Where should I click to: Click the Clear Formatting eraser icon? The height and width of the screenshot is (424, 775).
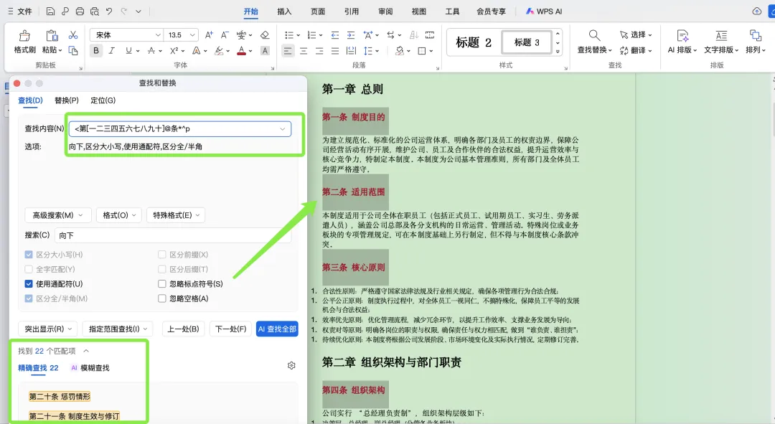pyautogui.click(x=265, y=34)
